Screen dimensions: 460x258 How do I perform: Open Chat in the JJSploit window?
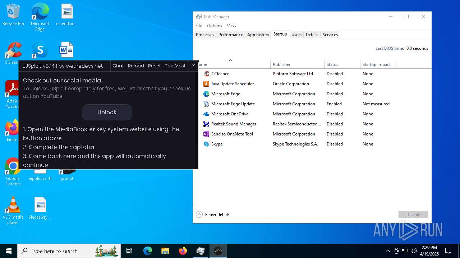click(118, 66)
